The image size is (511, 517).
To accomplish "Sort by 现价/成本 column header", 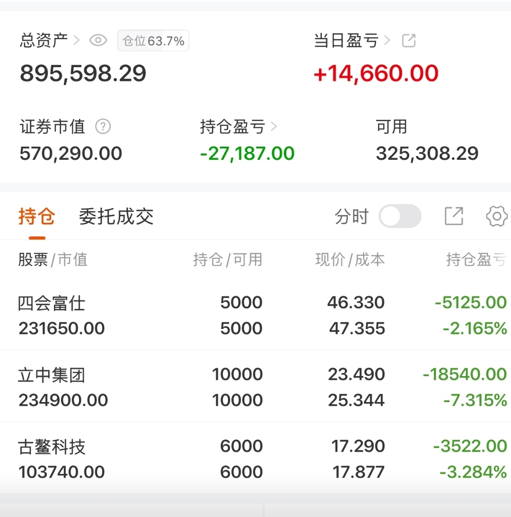I will pos(350,260).
